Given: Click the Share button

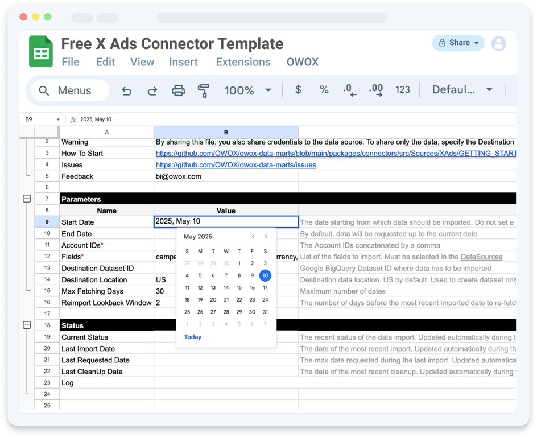Looking at the screenshot, I should 458,43.
